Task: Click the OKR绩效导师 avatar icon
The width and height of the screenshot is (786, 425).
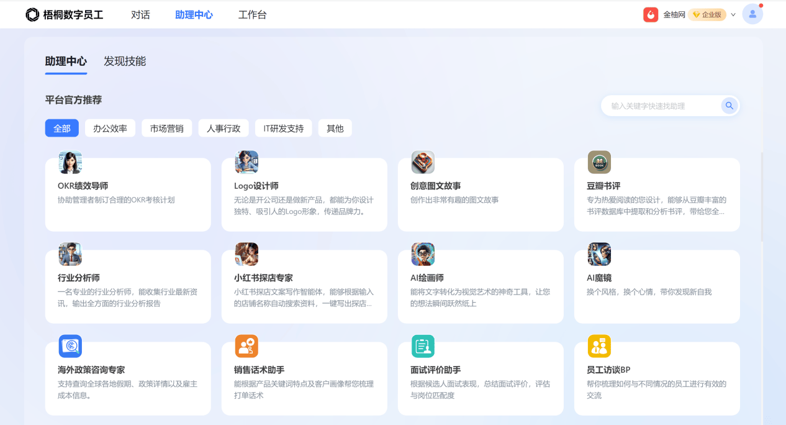Action: (x=70, y=163)
